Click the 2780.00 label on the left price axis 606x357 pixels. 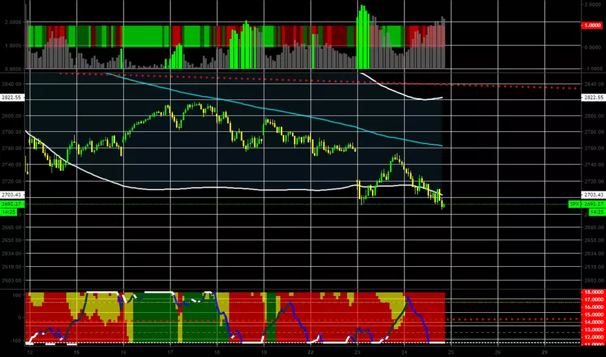click(12, 132)
